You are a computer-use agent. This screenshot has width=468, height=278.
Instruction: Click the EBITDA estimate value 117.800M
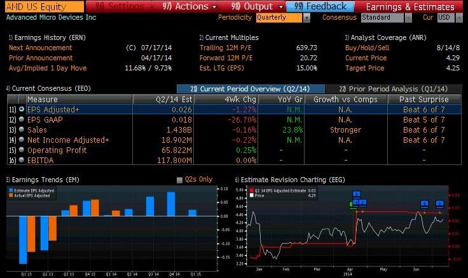click(174, 161)
